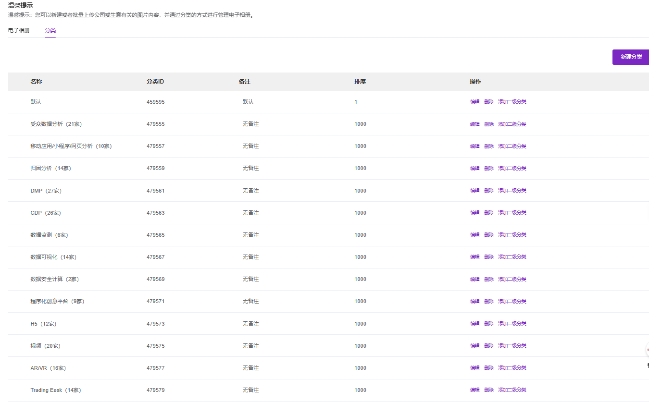The height and width of the screenshot is (402, 649).
Task: Delete the 移动应用/小程序/网页分析 category
Action: click(489, 146)
